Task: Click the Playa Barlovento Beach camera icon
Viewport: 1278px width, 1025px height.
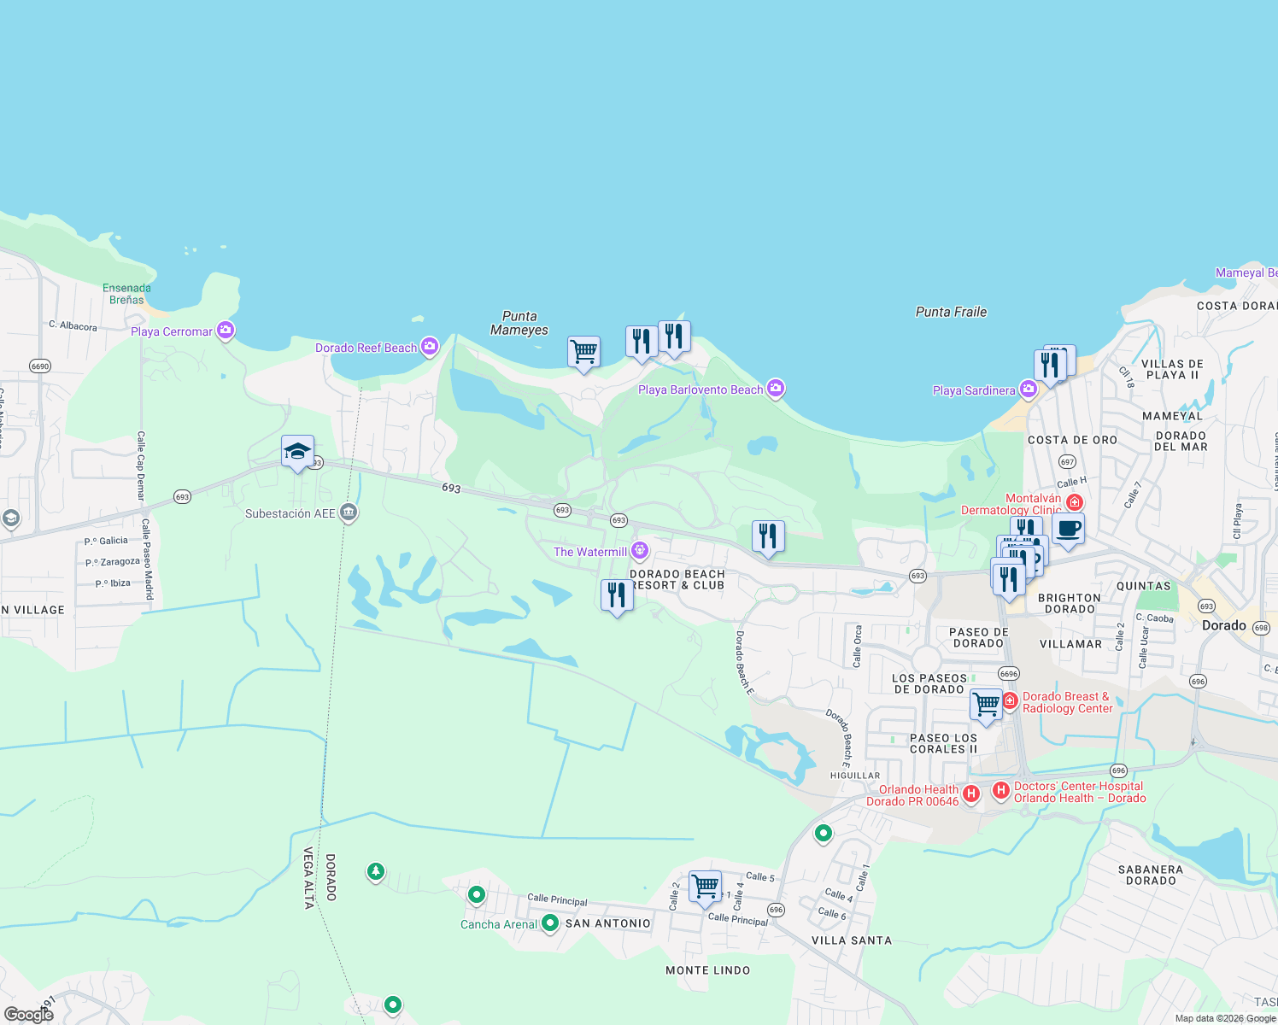Action: [775, 389]
